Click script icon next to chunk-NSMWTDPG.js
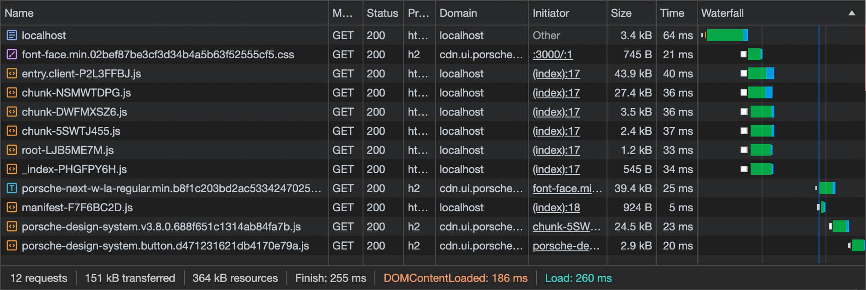Screen dimensions: 866x290 [x=12, y=92]
